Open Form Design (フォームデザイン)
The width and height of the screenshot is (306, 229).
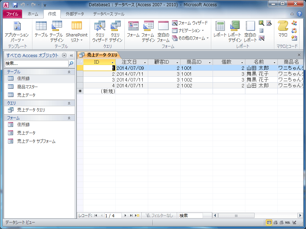[x=148, y=32]
